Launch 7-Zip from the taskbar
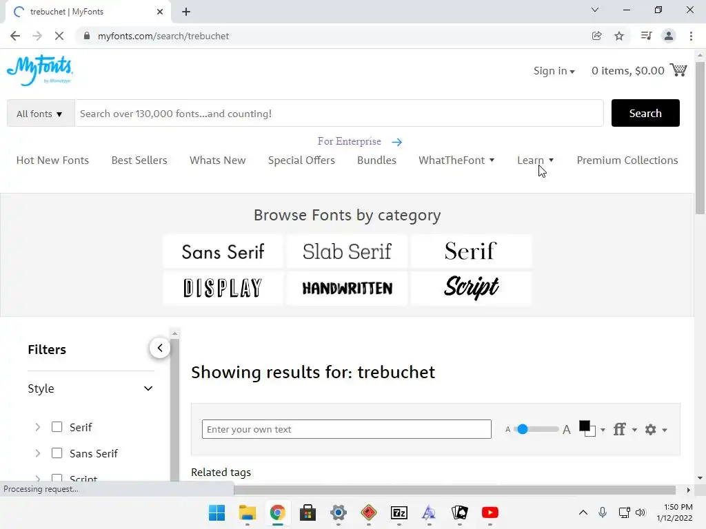 pos(399,512)
